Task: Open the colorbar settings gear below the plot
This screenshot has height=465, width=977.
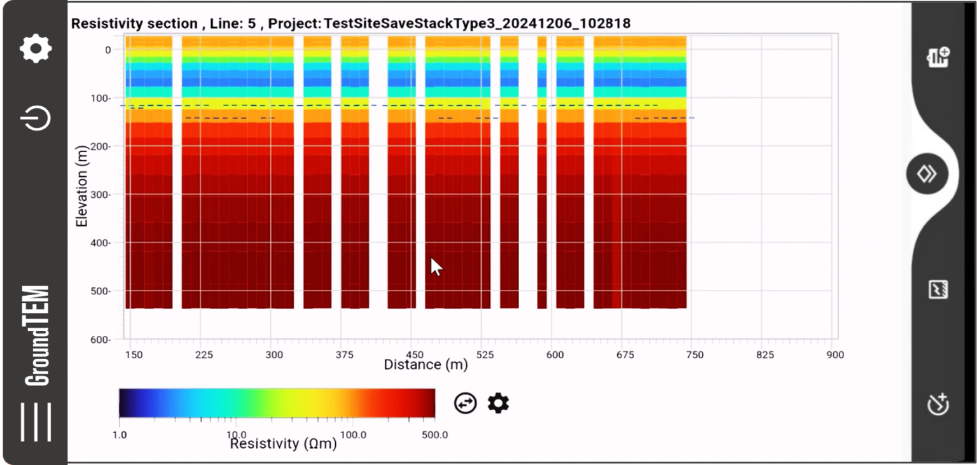Action: [x=498, y=403]
